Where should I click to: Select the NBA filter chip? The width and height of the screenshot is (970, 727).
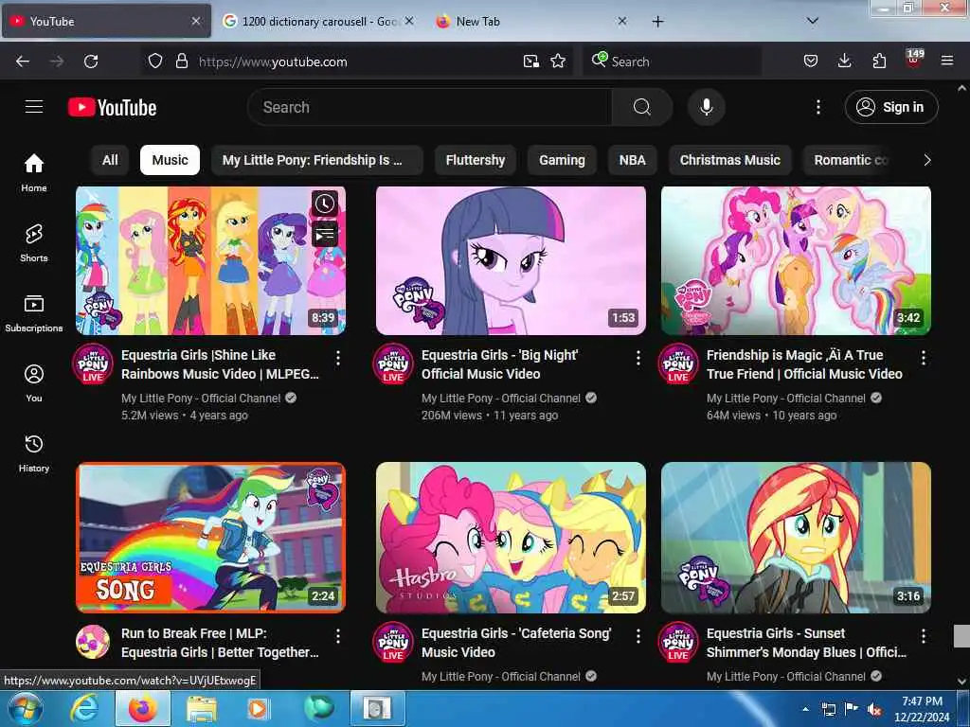coord(632,160)
